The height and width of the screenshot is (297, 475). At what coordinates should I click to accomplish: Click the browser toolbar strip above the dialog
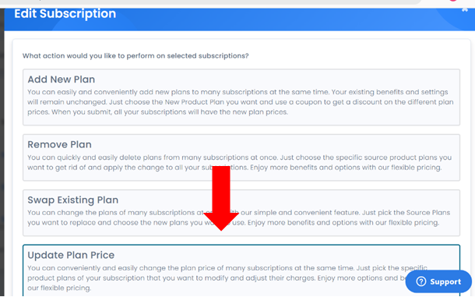212,2
